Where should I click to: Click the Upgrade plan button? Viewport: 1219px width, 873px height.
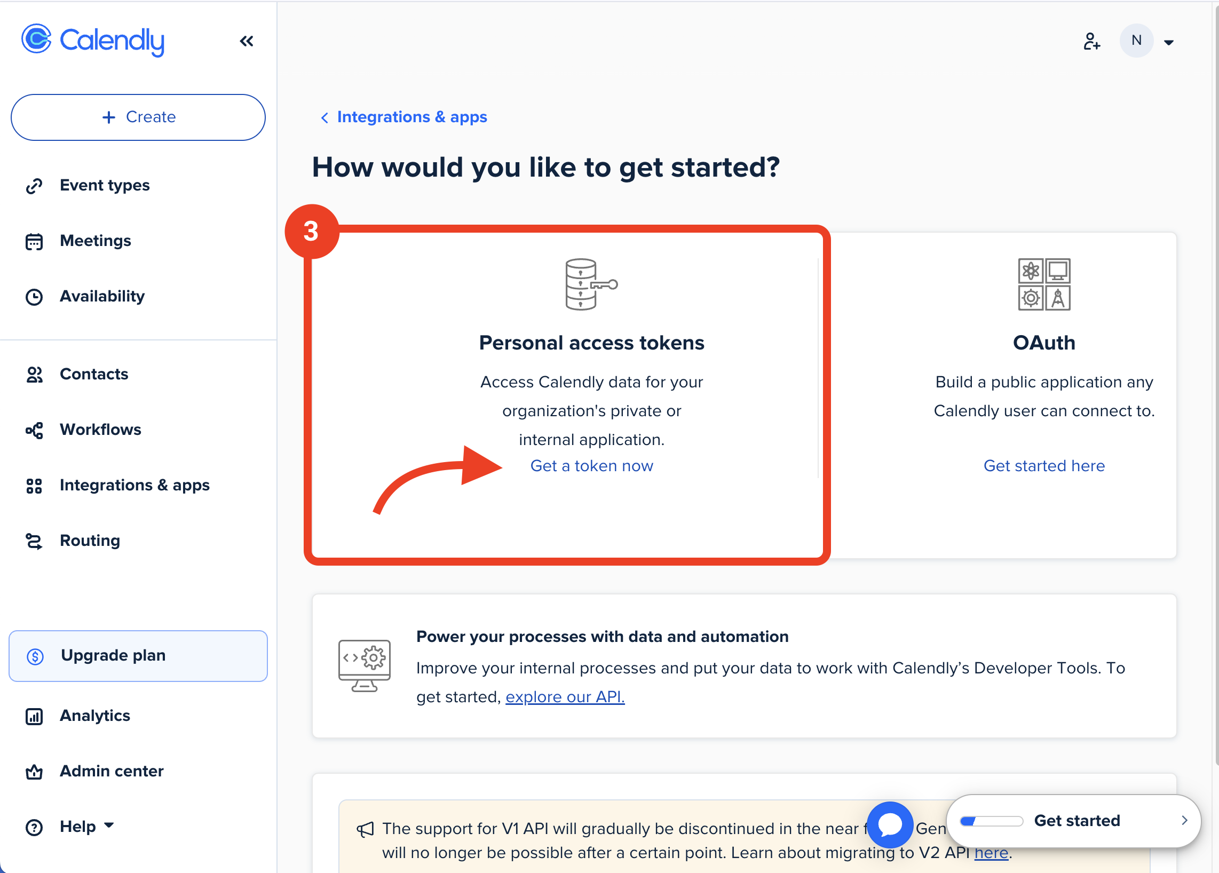[138, 655]
